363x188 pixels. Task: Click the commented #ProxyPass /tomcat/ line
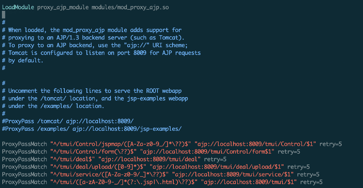(x=68, y=121)
